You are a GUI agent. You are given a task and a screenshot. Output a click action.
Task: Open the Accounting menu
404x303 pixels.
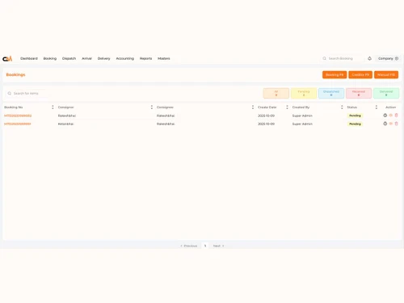125,58
